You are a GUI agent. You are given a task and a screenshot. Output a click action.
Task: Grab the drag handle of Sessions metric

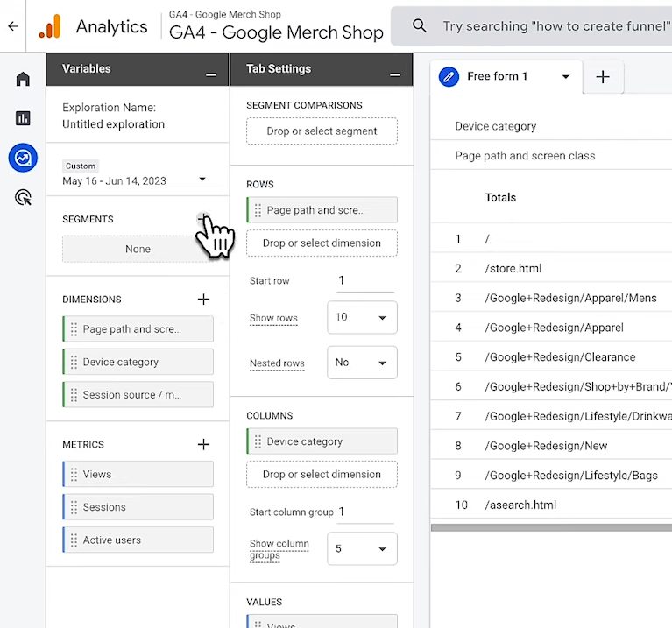point(74,507)
